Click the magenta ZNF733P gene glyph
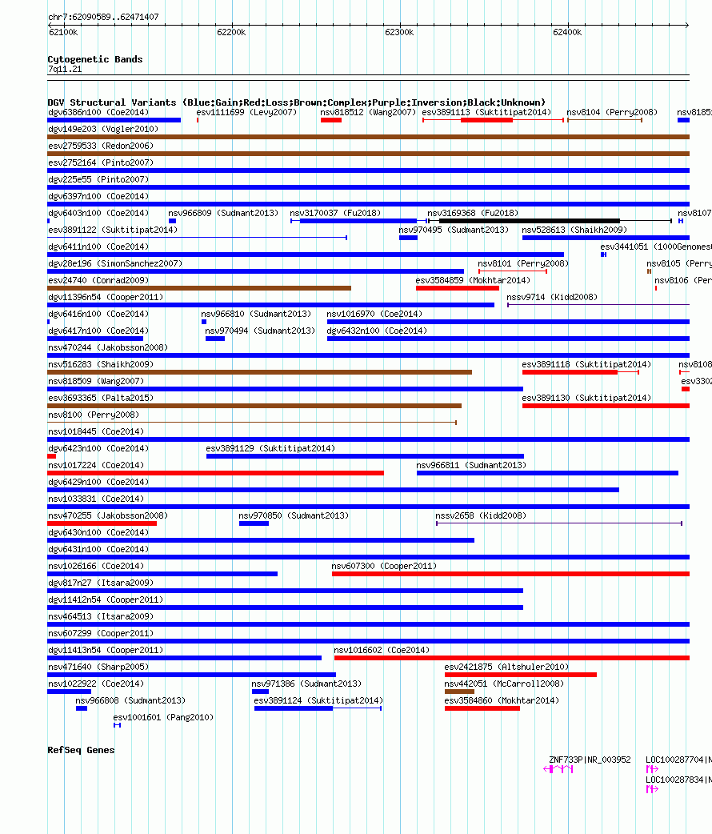This screenshot has width=712, height=834. pyautogui.click(x=558, y=769)
